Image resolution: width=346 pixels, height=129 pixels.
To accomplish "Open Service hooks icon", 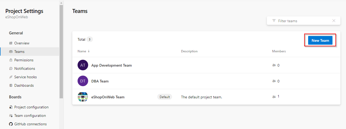I will coord(11,77).
